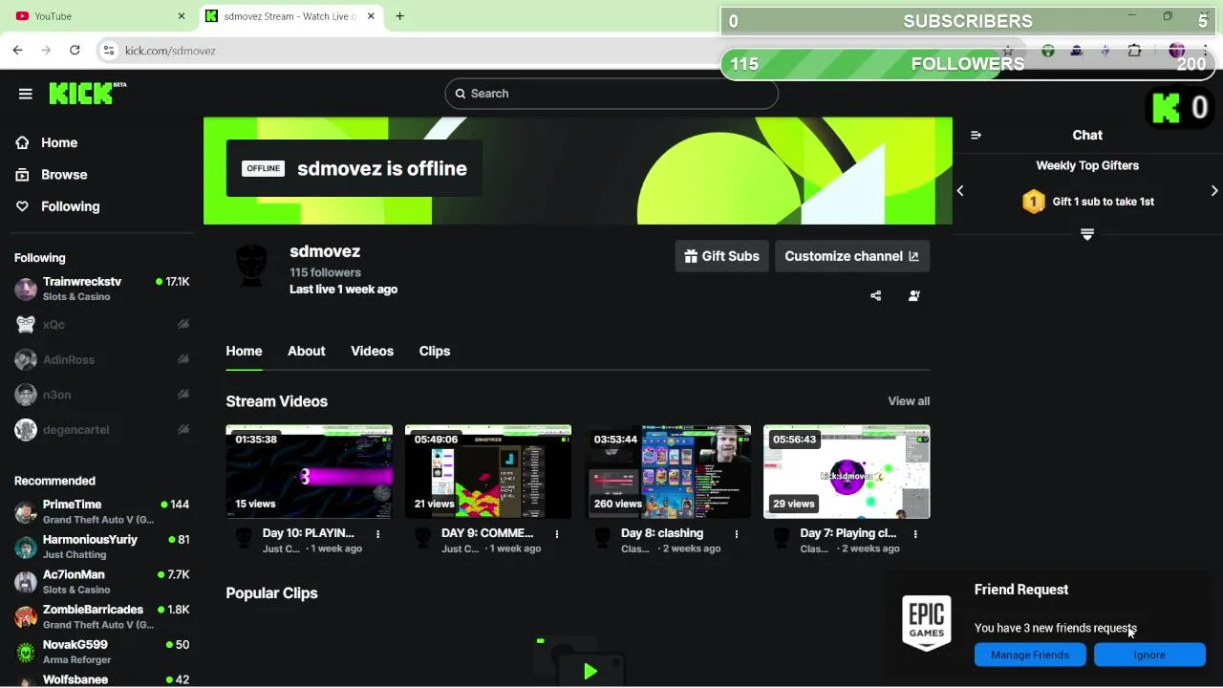Switch to the About tab
This screenshot has height=688, width=1223.
point(306,351)
